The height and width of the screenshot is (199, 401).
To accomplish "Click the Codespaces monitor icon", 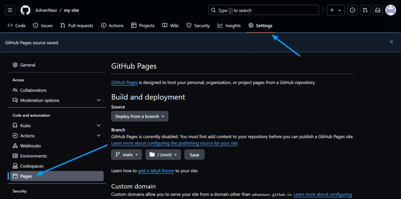I will tap(15, 166).
